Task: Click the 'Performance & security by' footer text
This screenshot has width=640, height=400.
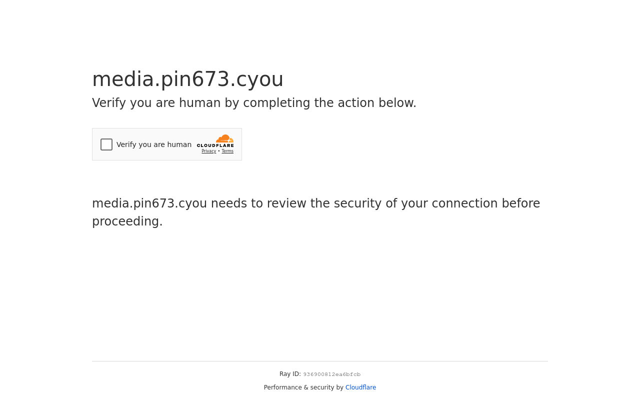Action: (x=303, y=387)
